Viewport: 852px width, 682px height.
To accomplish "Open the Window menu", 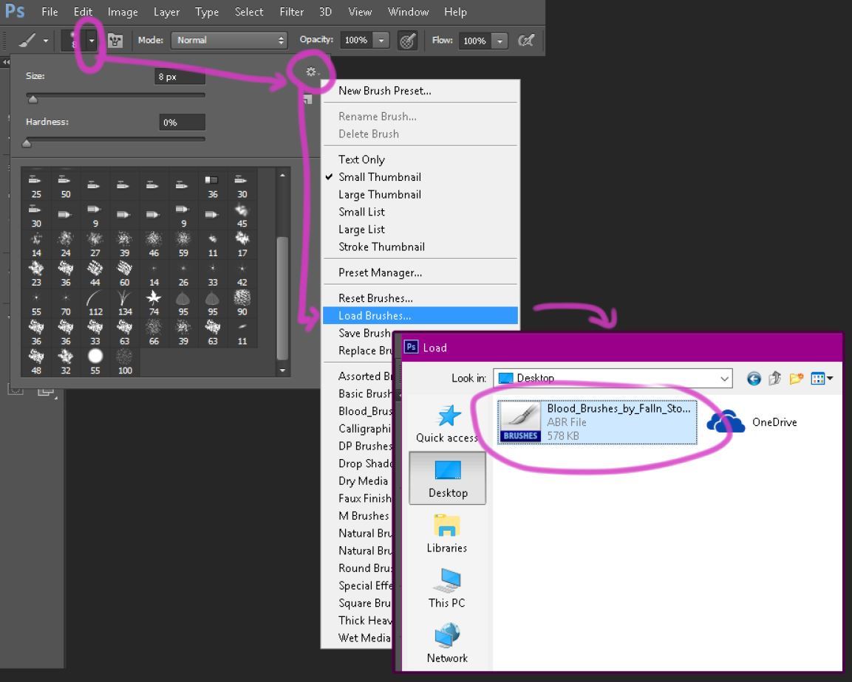I will click(x=408, y=11).
